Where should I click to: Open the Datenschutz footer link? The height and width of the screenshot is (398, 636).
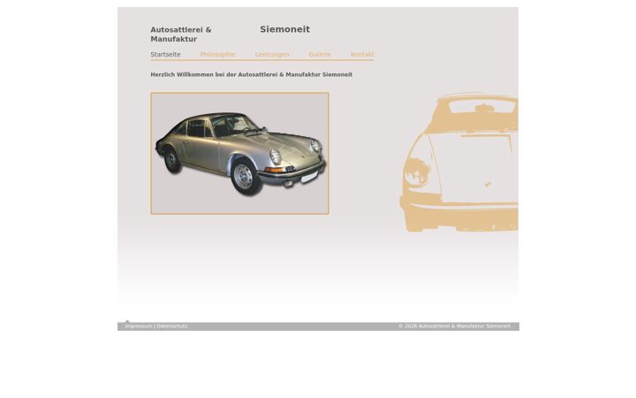(172, 326)
